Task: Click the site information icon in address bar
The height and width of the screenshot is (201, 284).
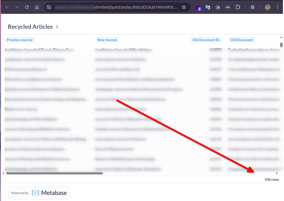Action: 49,7
